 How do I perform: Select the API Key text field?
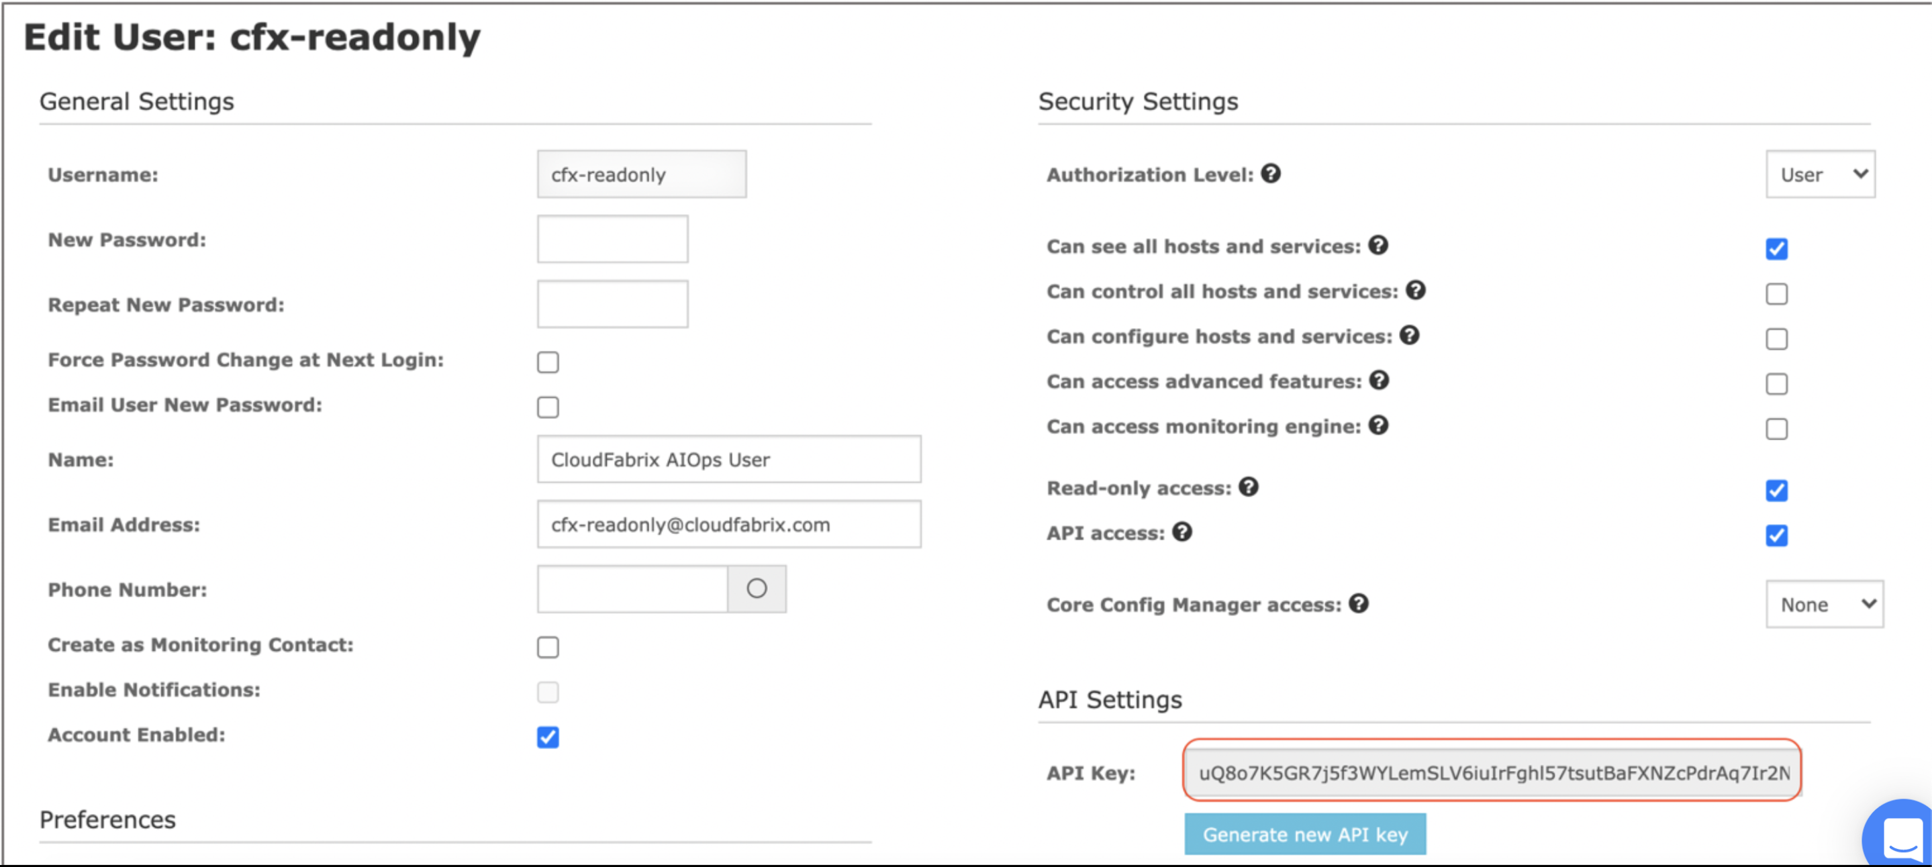(1492, 772)
